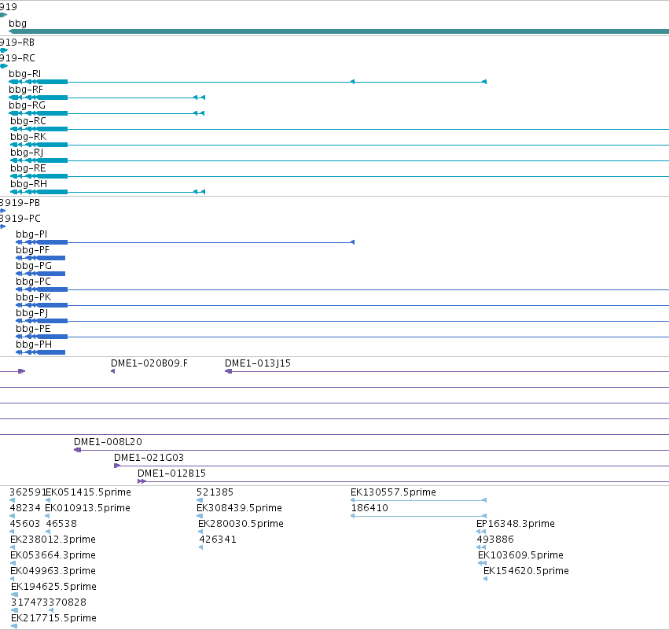Select EST label EK053664.3prime

(53, 555)
